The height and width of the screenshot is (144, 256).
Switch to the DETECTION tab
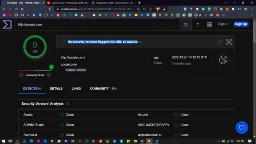pos(32,89)
